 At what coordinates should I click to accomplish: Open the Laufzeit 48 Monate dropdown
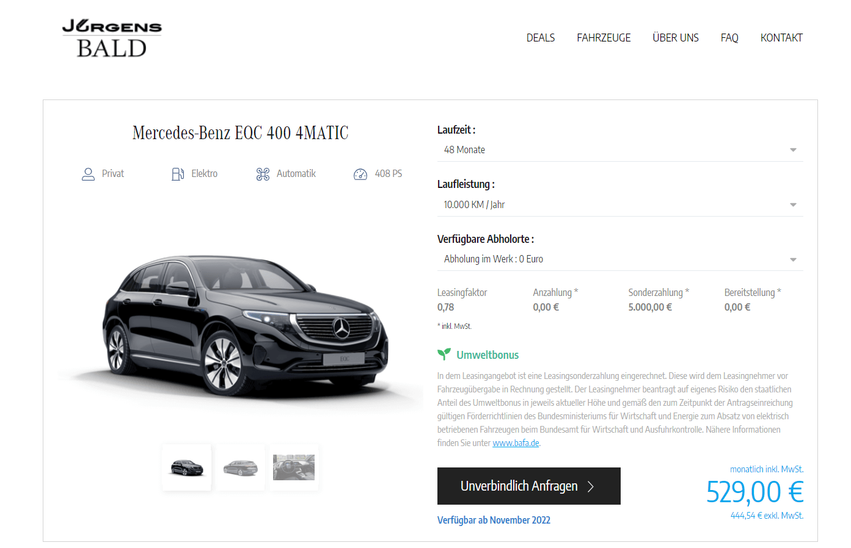620,150
